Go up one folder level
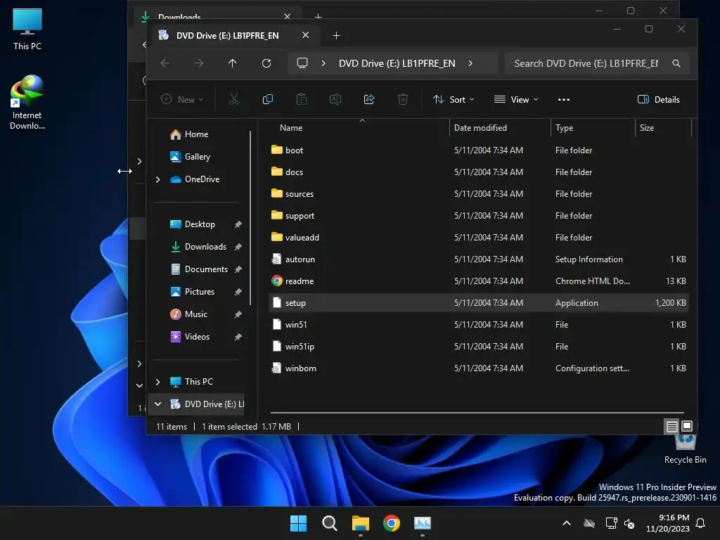720x540 pixels. [x=233, y=63]
